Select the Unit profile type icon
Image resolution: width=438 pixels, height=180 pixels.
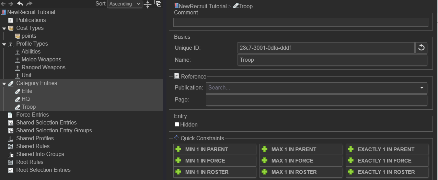(18, 75)
